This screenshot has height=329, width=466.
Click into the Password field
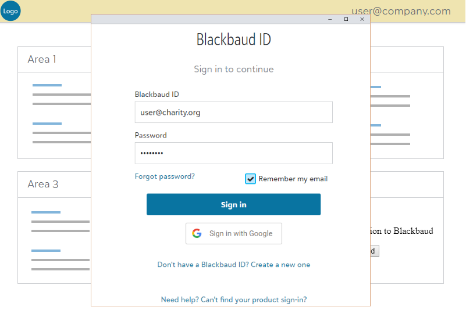coord(233,153)
